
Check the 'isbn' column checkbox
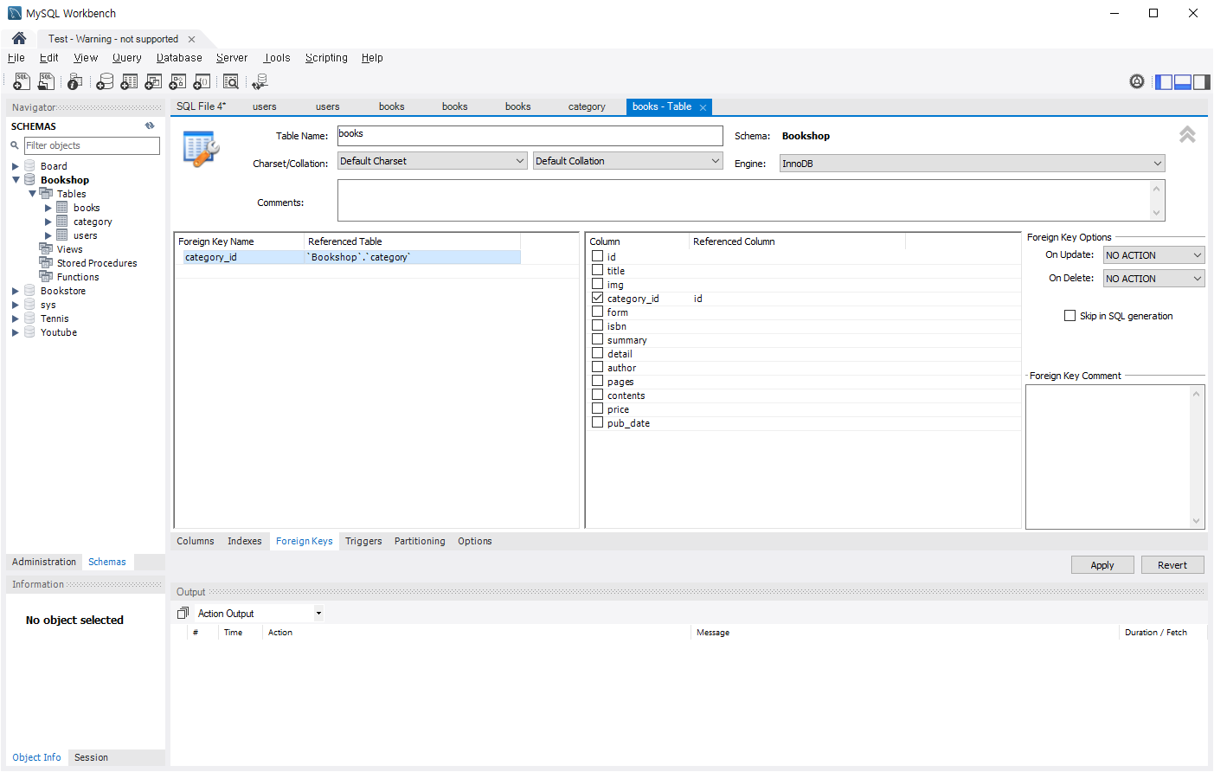pyautogui.click(x=597, y=325)
